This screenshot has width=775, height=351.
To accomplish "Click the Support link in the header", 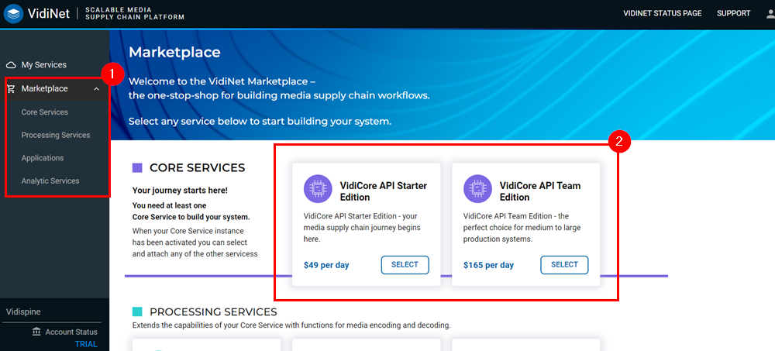I will coord(733,13).
